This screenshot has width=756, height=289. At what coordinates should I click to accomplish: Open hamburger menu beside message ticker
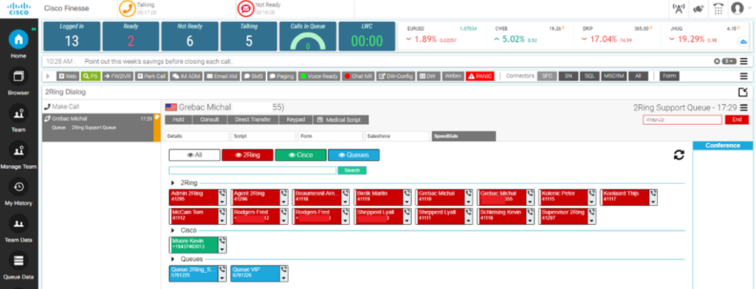(x=743, y=61)
